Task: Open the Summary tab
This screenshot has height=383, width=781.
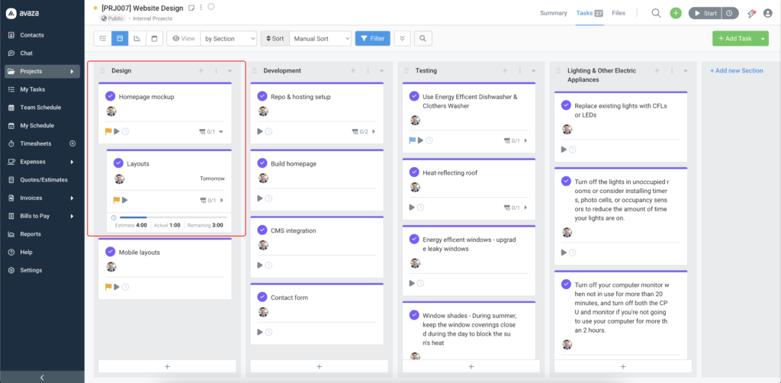Action: click(553, 13)
